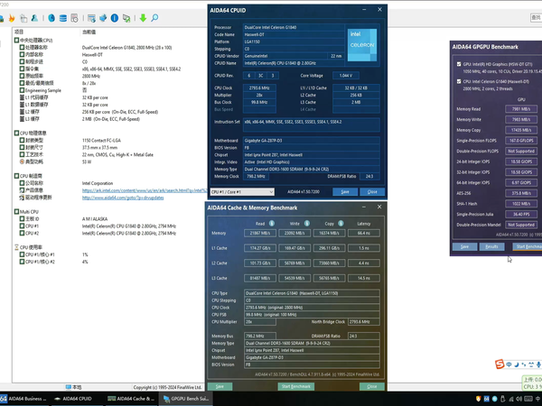The width and height of the screenshot is (542, 406).
Task: Switch to AIDA64 Business taskbar window
Action: 23,399
